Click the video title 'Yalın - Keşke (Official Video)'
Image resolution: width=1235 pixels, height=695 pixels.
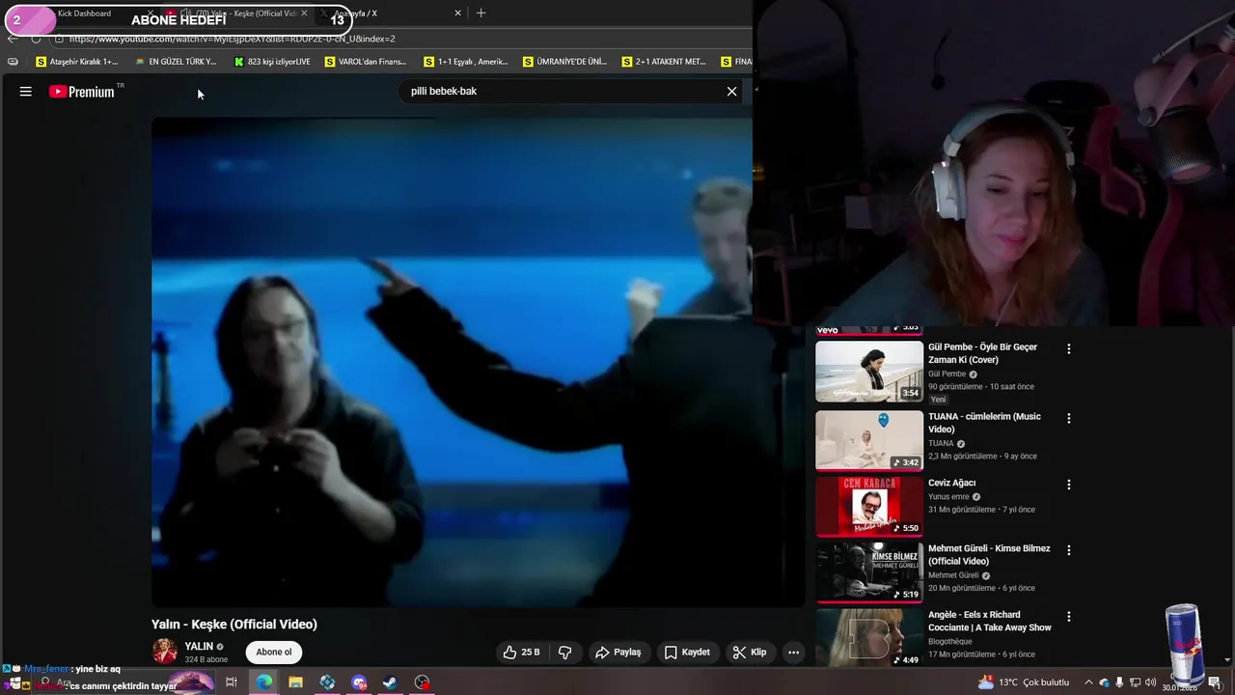234,625
